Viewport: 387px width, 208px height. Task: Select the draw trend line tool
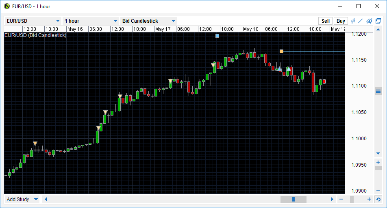point(361,21)
